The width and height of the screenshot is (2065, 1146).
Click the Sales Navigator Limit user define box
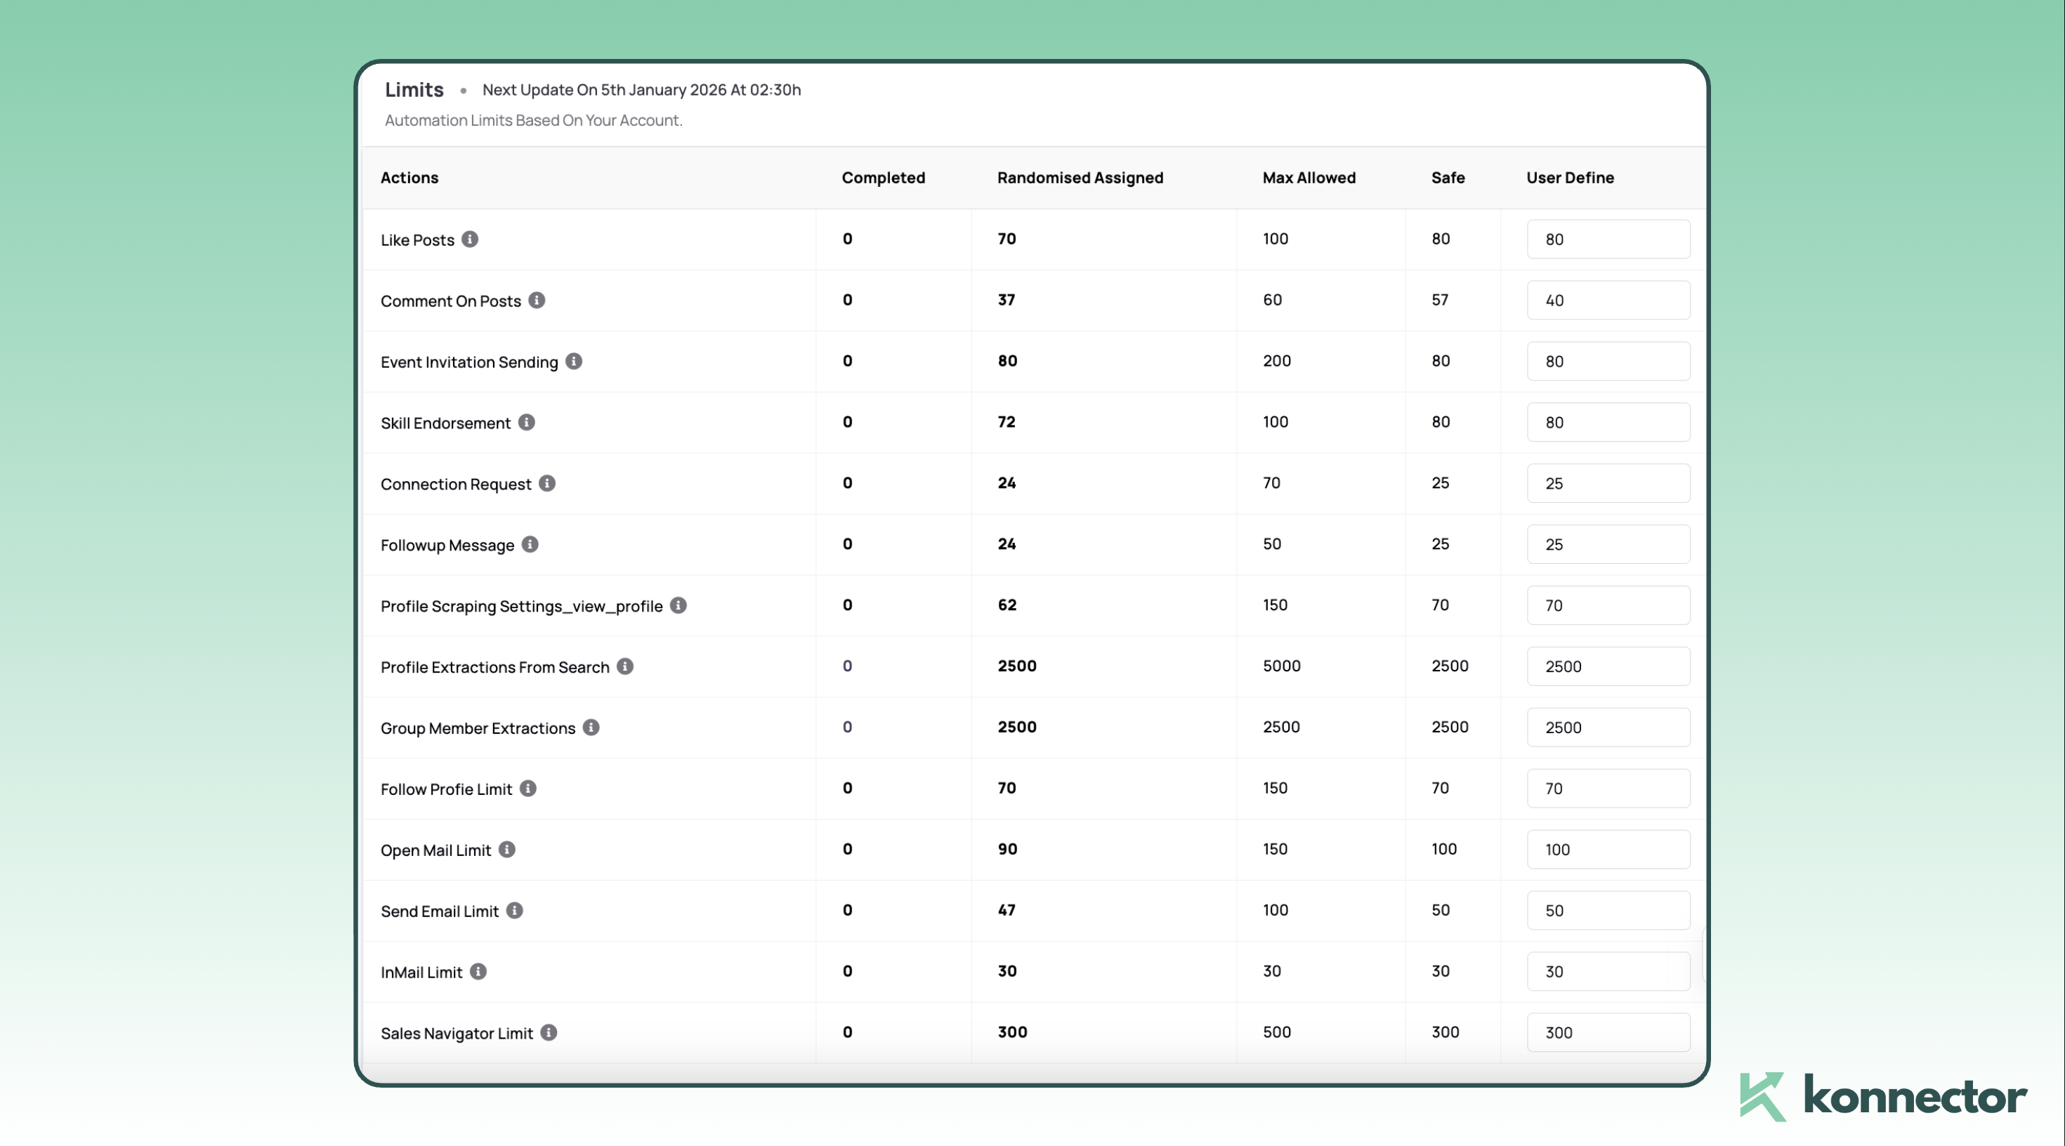click(1608, 1033)
